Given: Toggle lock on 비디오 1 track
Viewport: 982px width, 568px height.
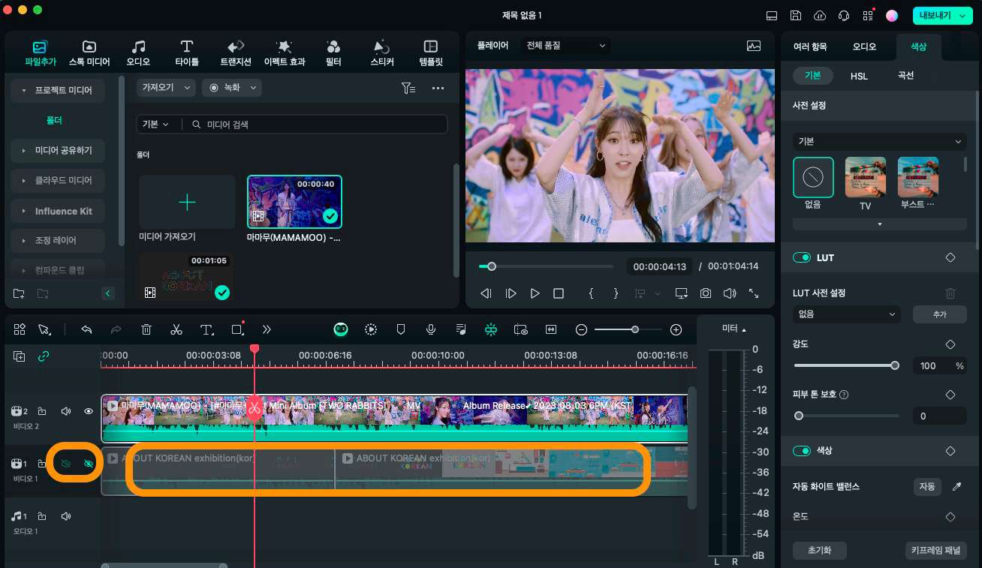Looking at the screenshot, I should (42, 464).
